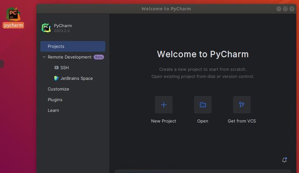
Task: Click the PyCharm logo in sidebar
Action: (47, 28)
